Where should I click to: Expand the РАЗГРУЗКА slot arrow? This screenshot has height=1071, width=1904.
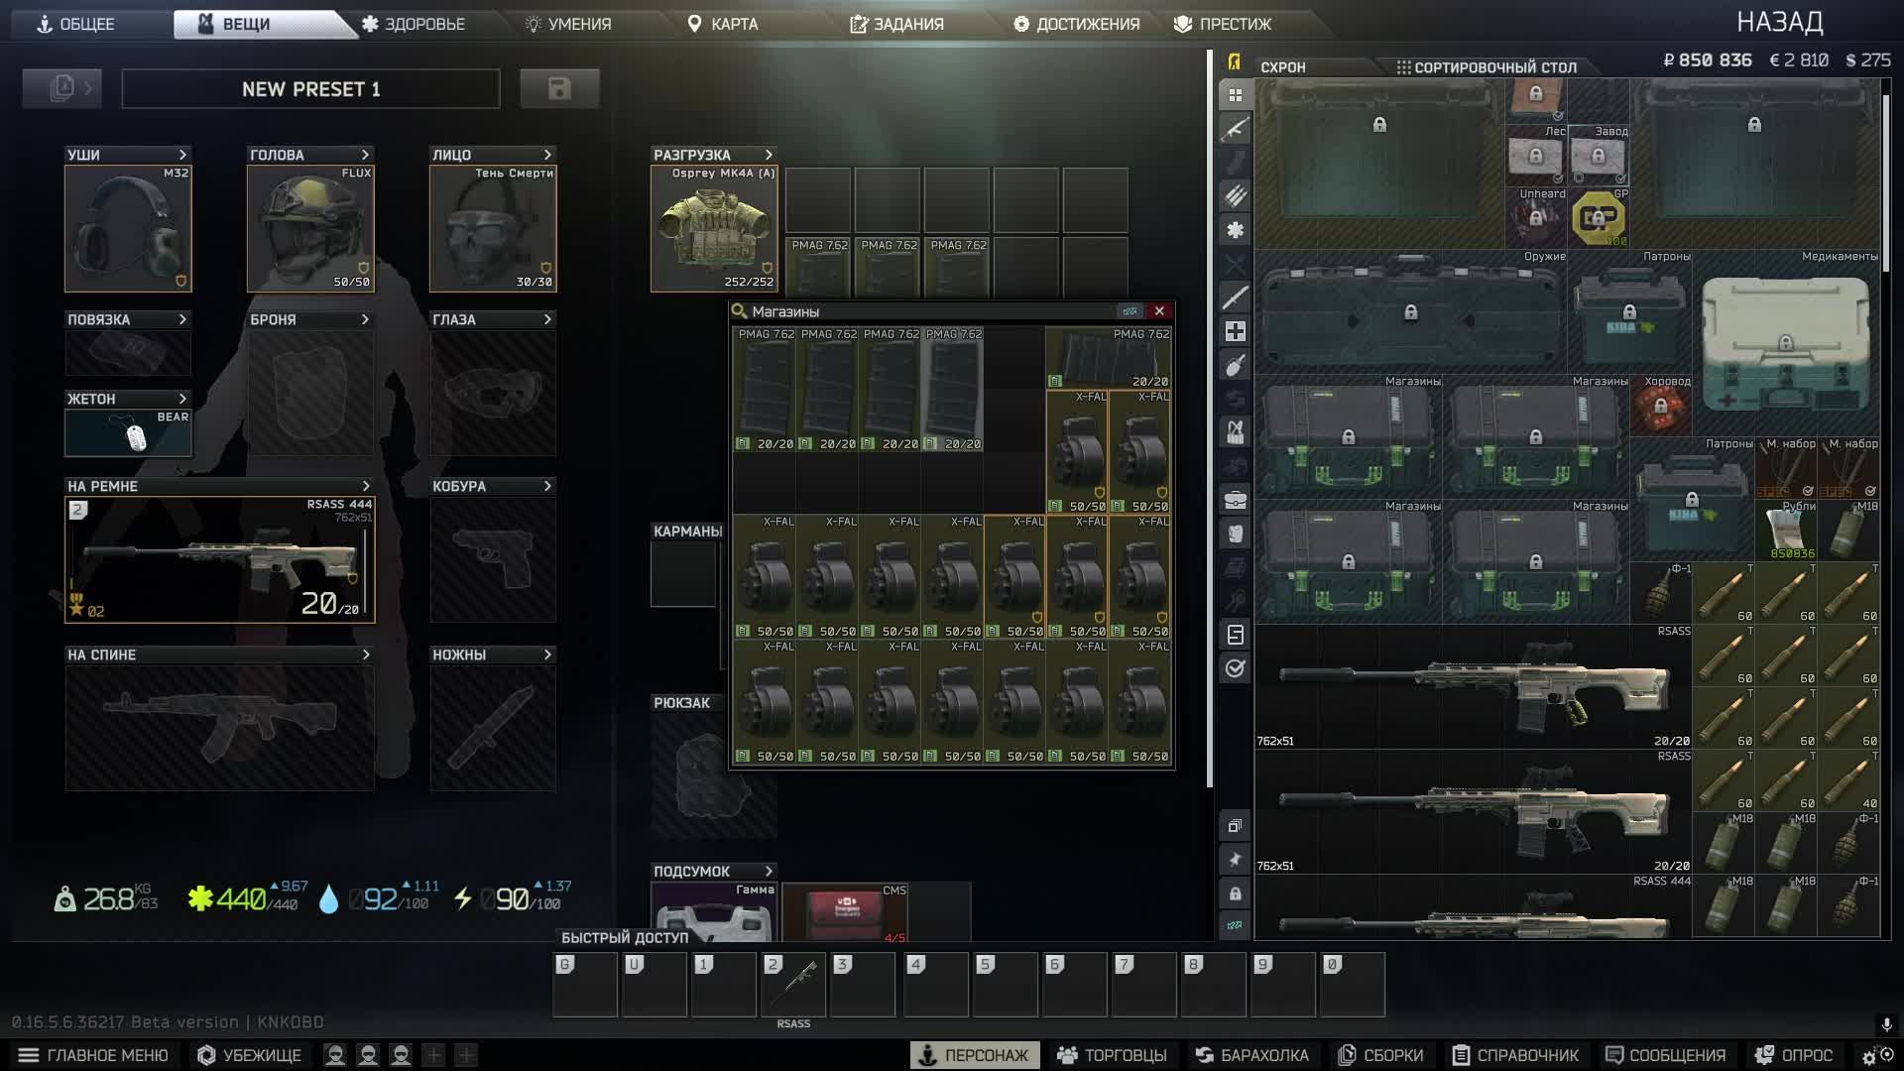[769, 155]
